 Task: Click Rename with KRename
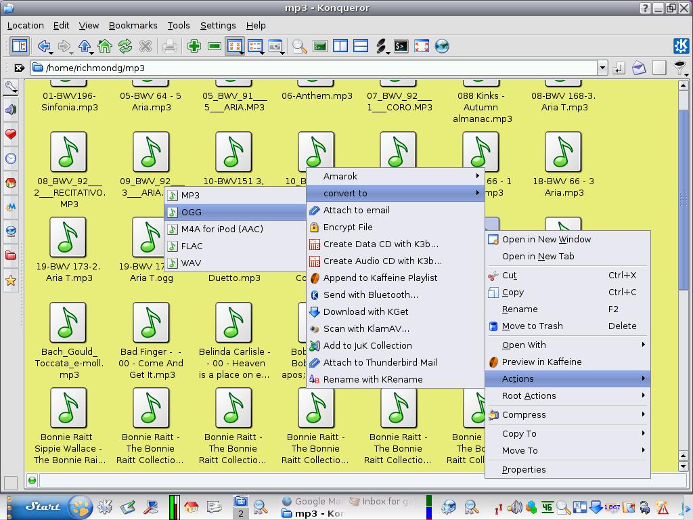395,379
